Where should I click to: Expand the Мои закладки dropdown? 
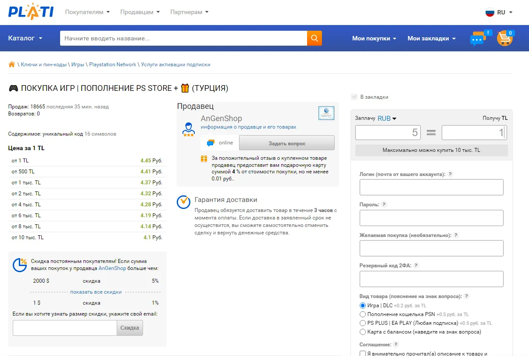pyautogui.click(x=432, y=38)
